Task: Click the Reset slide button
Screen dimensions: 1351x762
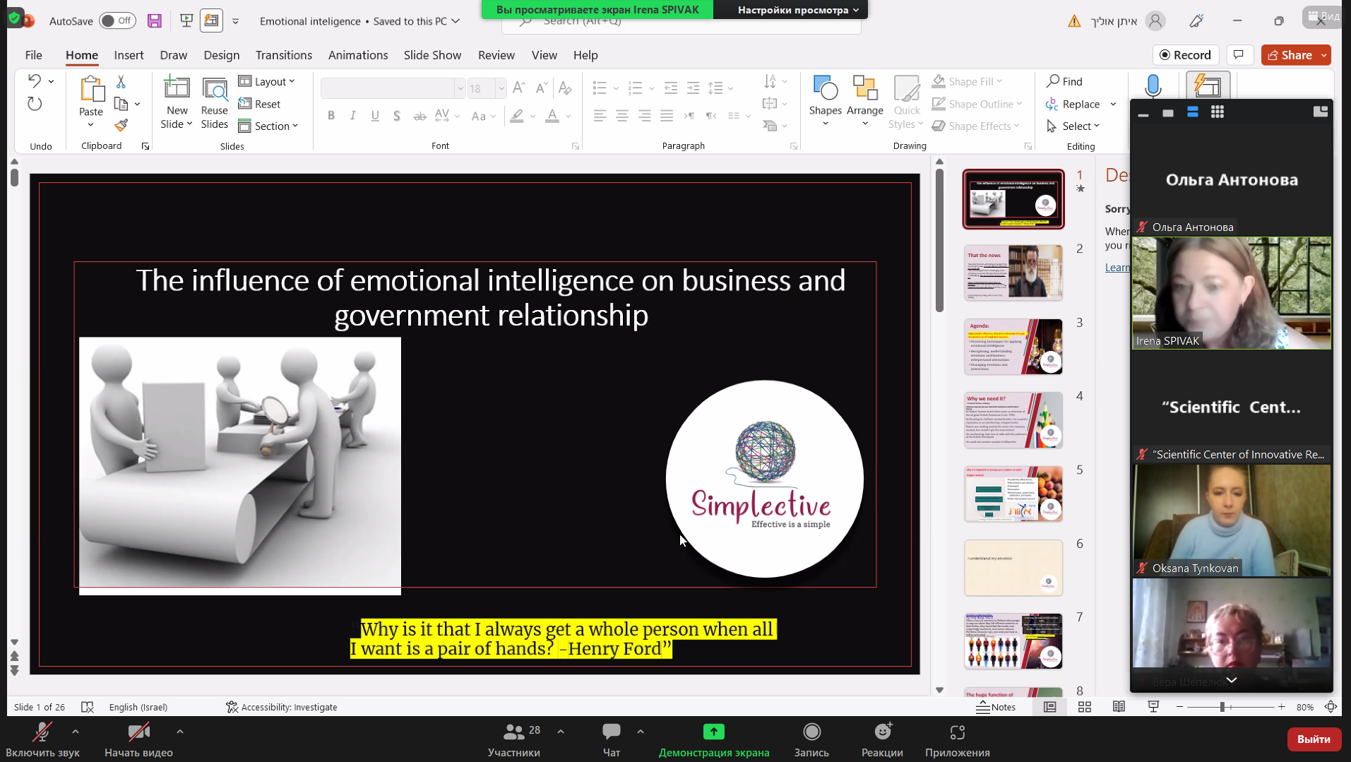Action: coord(259,104)
